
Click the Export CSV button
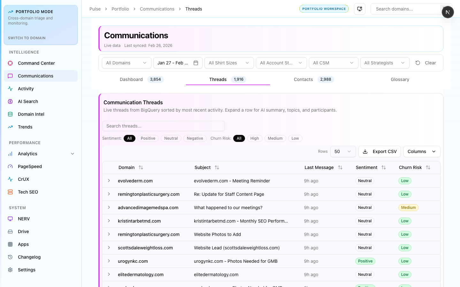[x=380, y=151]
